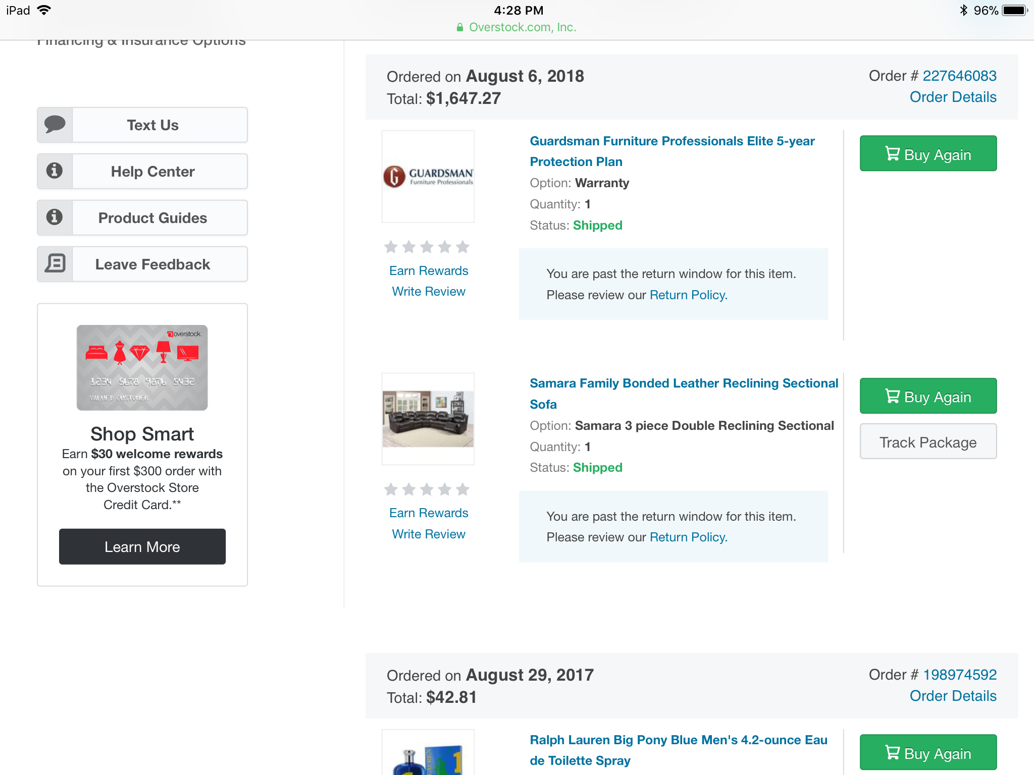Rate Guardsman plan with fifth star
Screen dimensions: 1034x775
462,247
